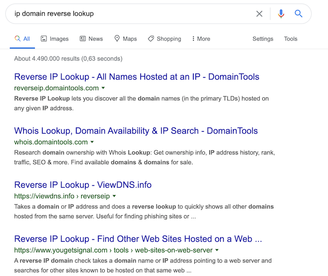Open search Settings
The width and height of the screenshot is (328, 276).
(x=263, y=39)
